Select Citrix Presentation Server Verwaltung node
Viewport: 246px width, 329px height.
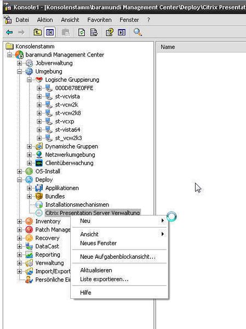93,213
